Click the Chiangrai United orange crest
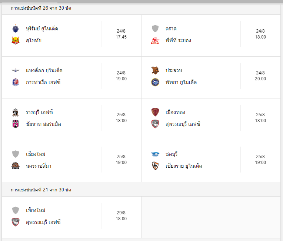This screenshot has height=241, width=283. coord(155,166)
